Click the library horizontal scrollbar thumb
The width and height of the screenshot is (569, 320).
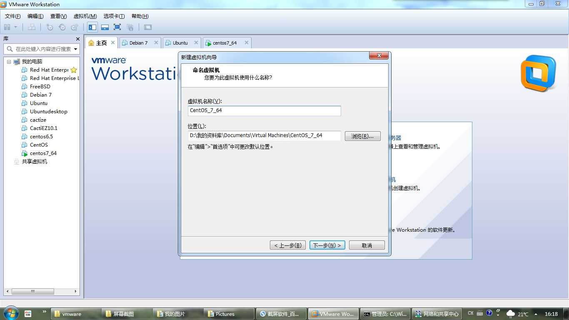tap(32, 291)
